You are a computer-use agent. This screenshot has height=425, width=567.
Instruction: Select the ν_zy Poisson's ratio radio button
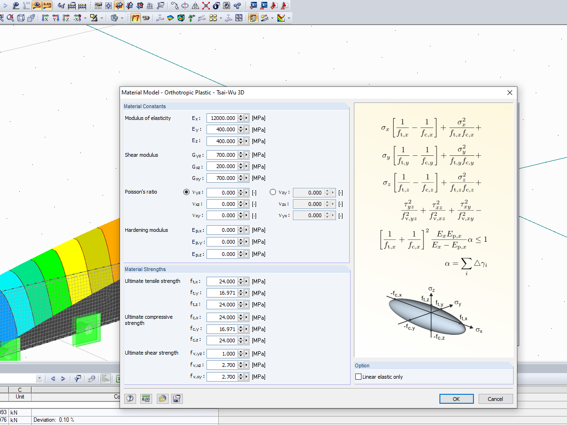click(x=273, y=192)
